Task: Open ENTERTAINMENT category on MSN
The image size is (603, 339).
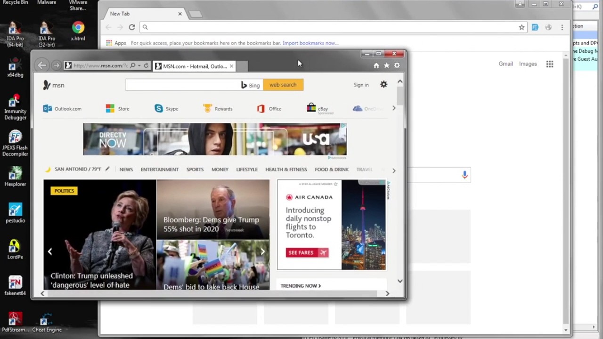Action: tap(160, 169)
